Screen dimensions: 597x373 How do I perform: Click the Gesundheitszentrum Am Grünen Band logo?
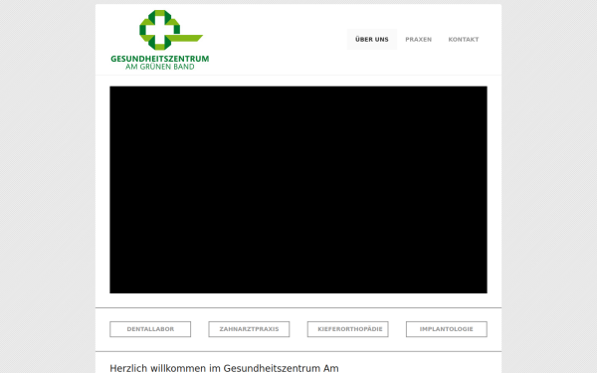160,40
